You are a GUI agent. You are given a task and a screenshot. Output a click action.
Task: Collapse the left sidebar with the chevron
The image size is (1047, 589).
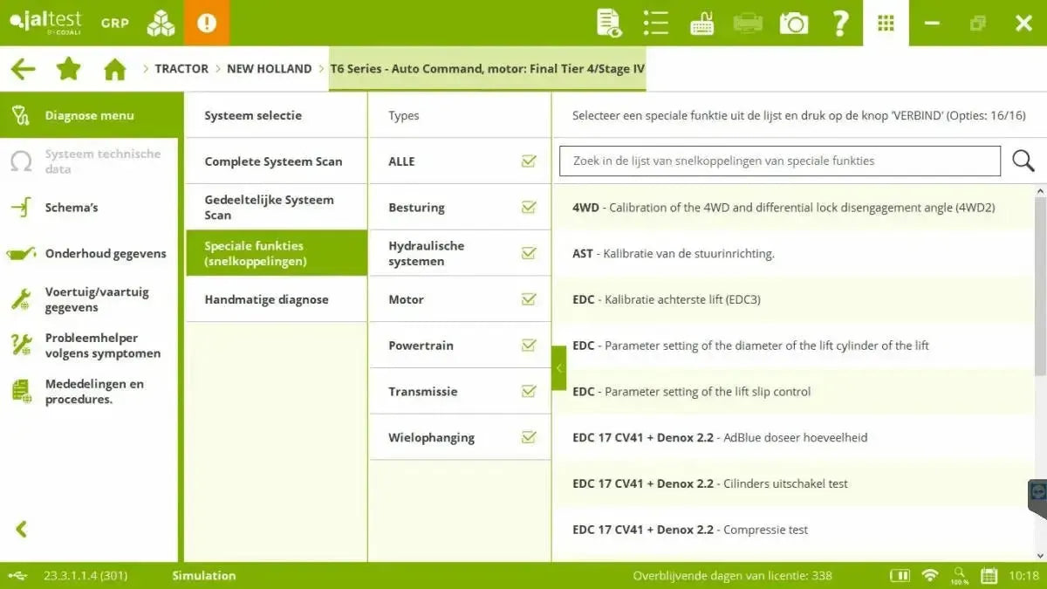tap(19, 529)
